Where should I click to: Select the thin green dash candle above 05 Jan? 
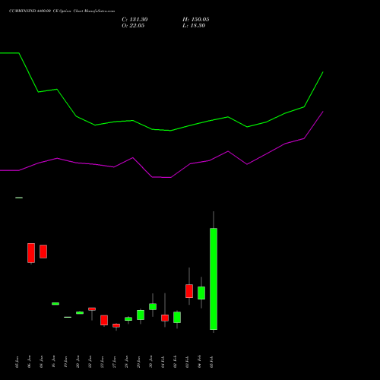[19, 198]
